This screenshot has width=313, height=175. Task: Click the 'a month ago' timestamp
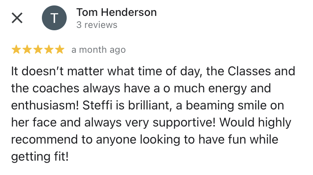coord(99,50)
